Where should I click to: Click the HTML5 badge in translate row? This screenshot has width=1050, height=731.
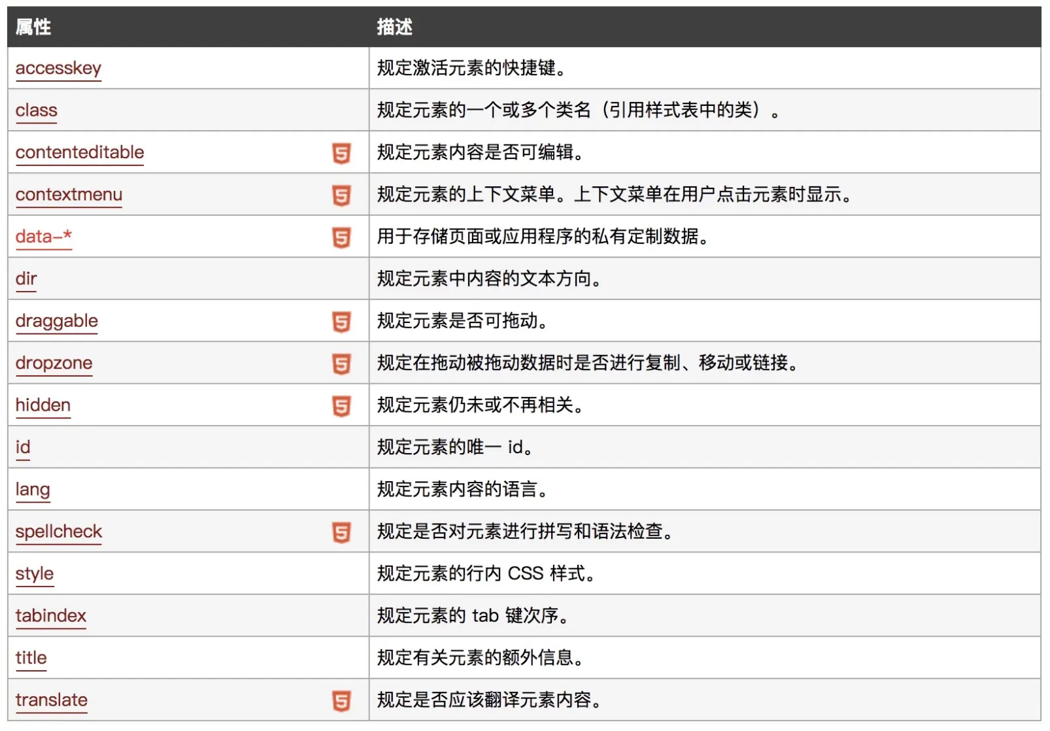[341, 701]
